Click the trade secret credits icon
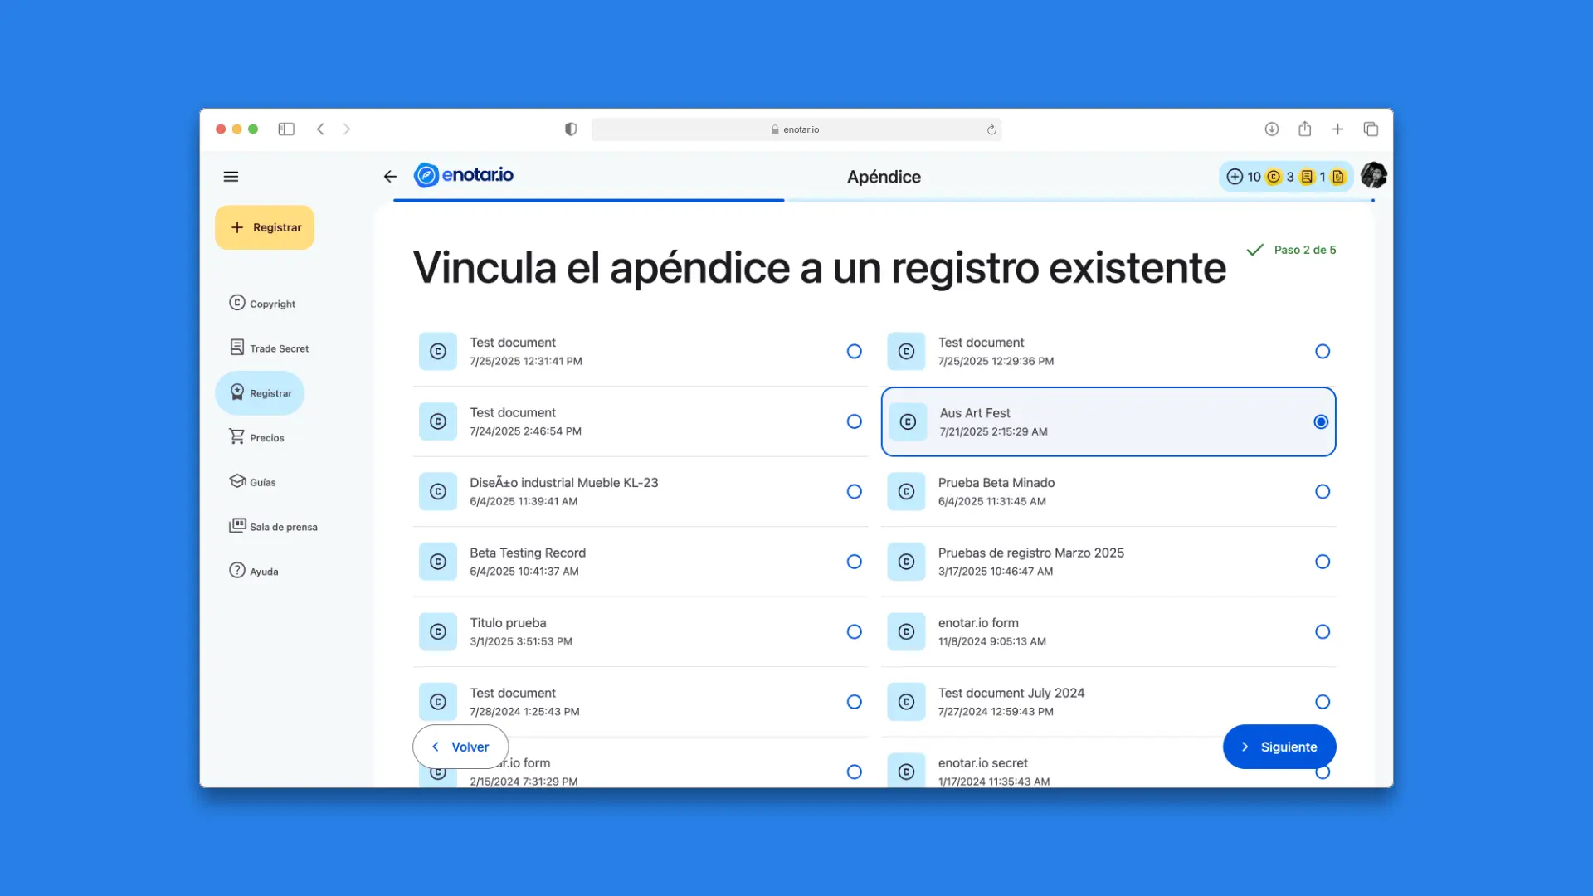The width and height of the screenshot is (1593, 896). click(x=1308, y=177)
